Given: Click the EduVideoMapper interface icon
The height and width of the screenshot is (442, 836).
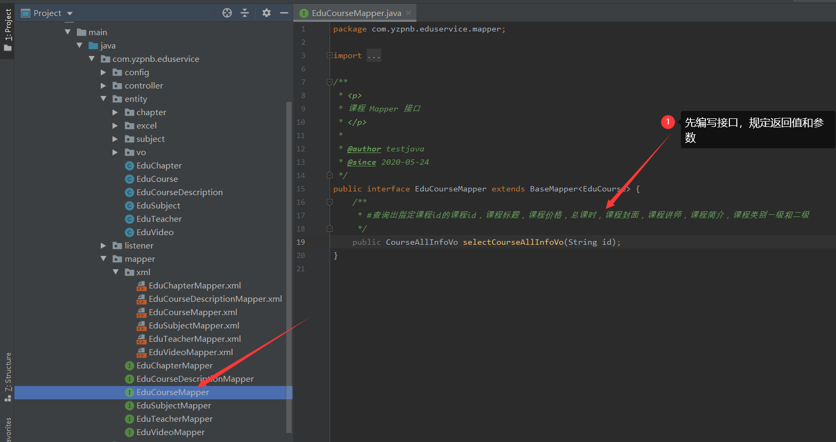Looking at the screenshot, I should pyautogui.click(x=129, y=432).
